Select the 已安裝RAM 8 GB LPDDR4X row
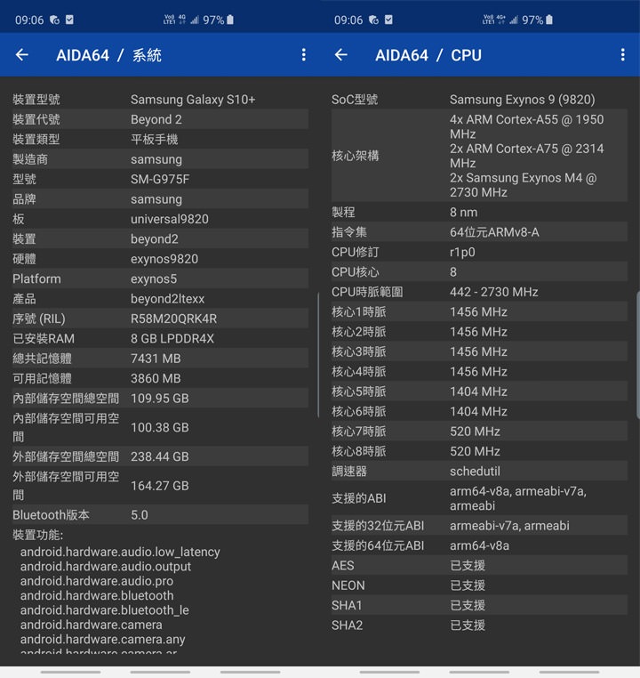 tap(160, 338)
